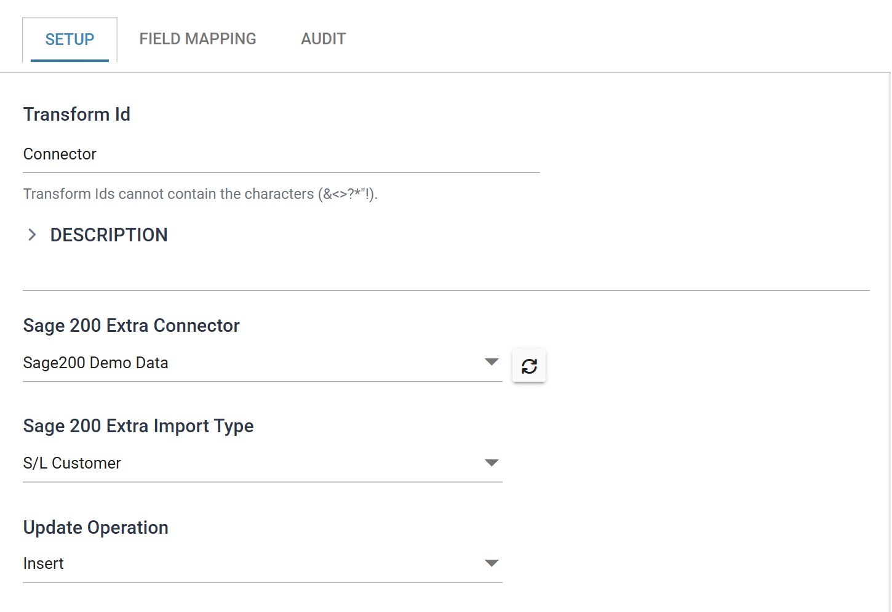Viewport: 892px width, 612px height.
Task: Open the Sage 200 Extra Import Type dropdown
Action: point(263,463)
